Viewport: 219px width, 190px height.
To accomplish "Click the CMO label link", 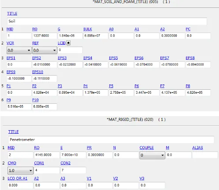I will pyautogui.click(x=12, y=163).
